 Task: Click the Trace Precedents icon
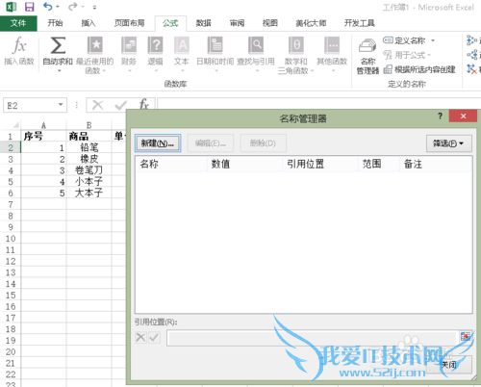tap(472, 40)
